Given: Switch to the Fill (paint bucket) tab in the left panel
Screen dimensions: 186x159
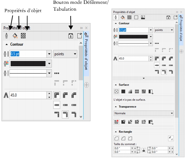Looking at the screenshot, I should tap(15, 36).
